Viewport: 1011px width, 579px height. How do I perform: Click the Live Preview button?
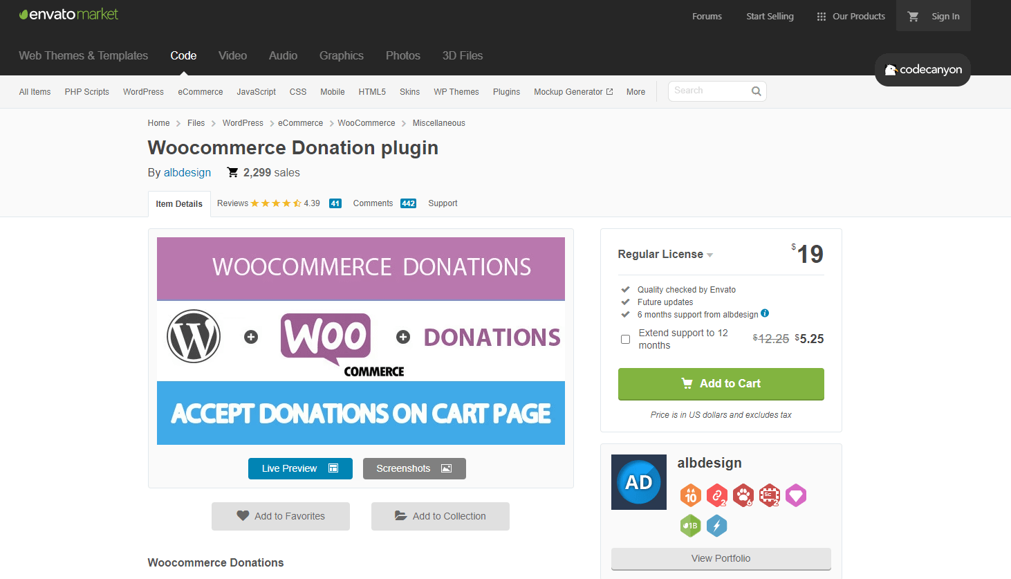[300, 468]
